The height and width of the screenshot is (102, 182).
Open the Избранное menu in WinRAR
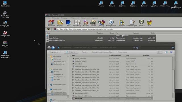(75, 18)
